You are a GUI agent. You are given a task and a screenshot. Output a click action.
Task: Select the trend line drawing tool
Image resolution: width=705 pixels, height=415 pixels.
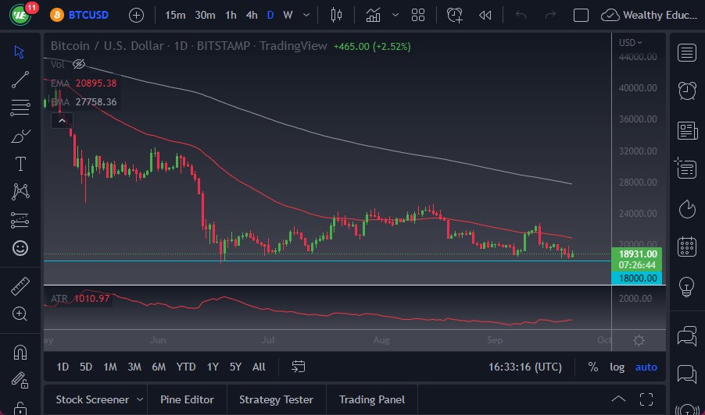click(x=20, y=79)
